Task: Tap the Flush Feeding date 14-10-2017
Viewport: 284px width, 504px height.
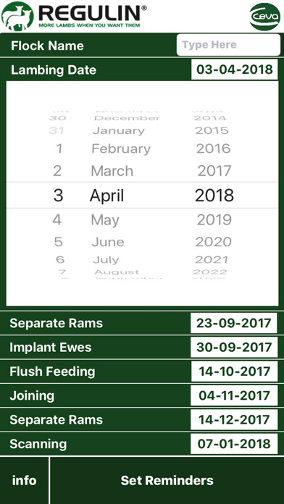Action: pyautogui.click(x=234, y=371)
